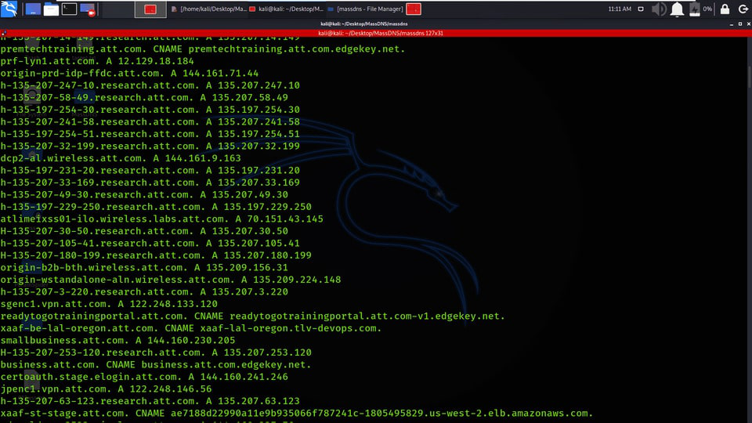752x423 pixels.
Task: Click xaaf-st-stage.att.com CNAME line
Action: 297,414
